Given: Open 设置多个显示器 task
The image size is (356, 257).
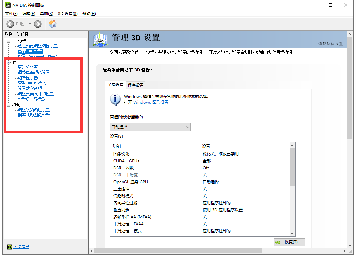Looking at the screenshot, I should click(x=32, y=99).
